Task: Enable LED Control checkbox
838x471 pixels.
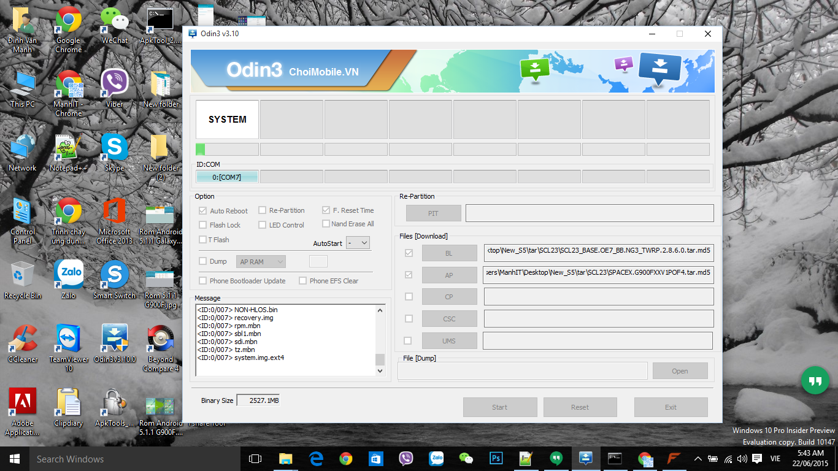Action: pyautogui.click(x=263, y=225)
